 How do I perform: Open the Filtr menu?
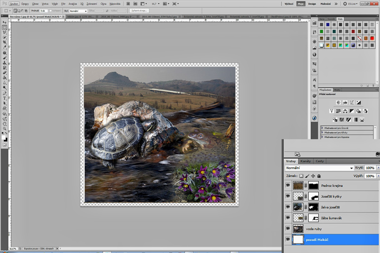click(x=63, y=4)
